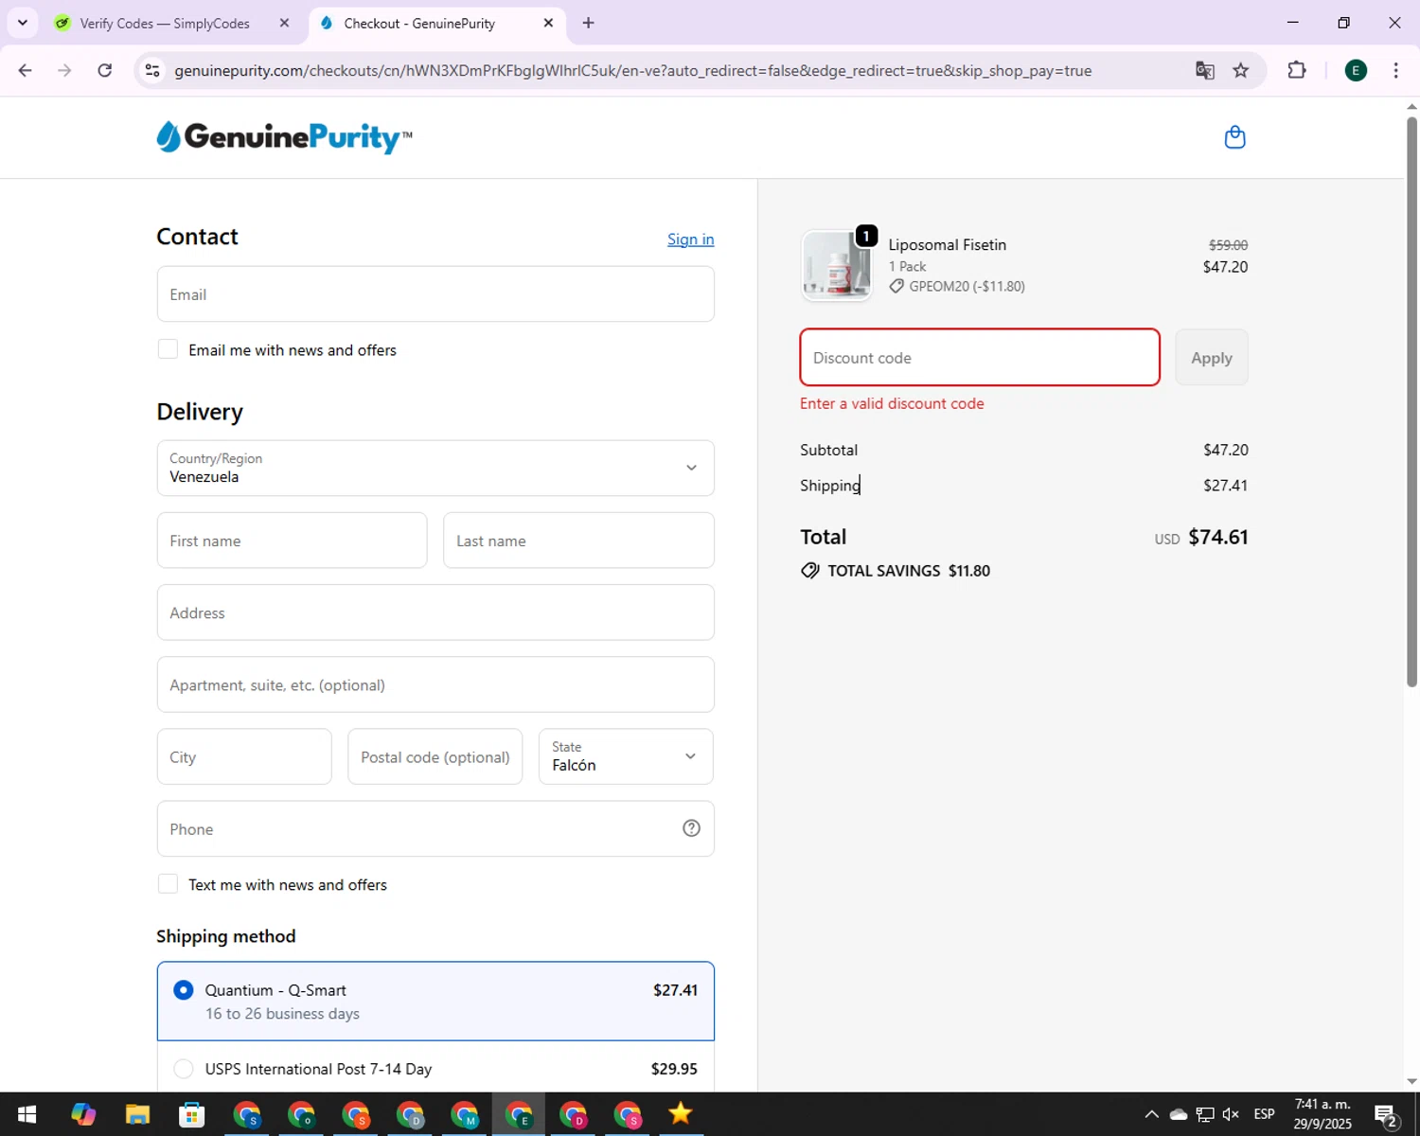This screenshot has height=1136, width=1420.
Task: Open the yellow star app in taskbar
Action: coord(680,1114)
